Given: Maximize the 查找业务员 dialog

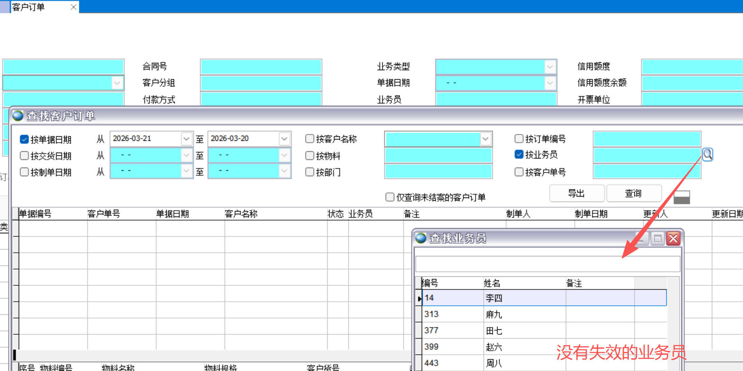Looking at the screenshot, I should [x=657, y=238].
